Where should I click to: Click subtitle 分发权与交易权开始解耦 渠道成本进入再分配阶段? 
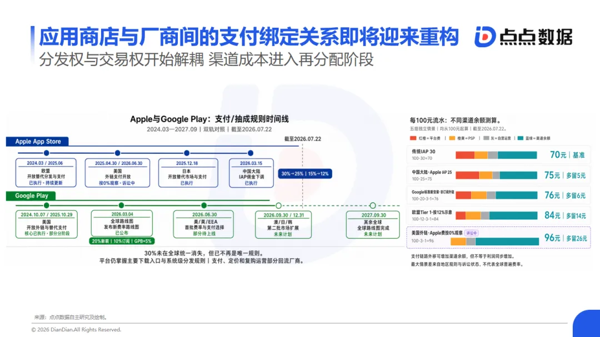(206, 59)
